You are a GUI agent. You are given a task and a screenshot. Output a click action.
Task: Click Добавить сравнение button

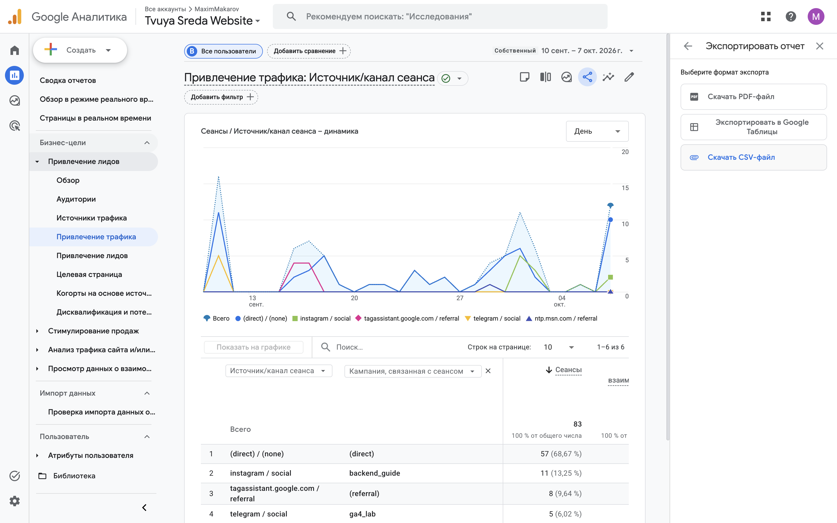309,51
